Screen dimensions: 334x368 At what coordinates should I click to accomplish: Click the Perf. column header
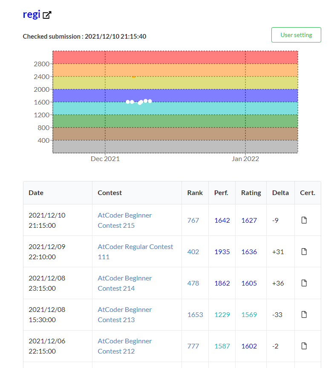pyautogui.click(x=222, y=192)
